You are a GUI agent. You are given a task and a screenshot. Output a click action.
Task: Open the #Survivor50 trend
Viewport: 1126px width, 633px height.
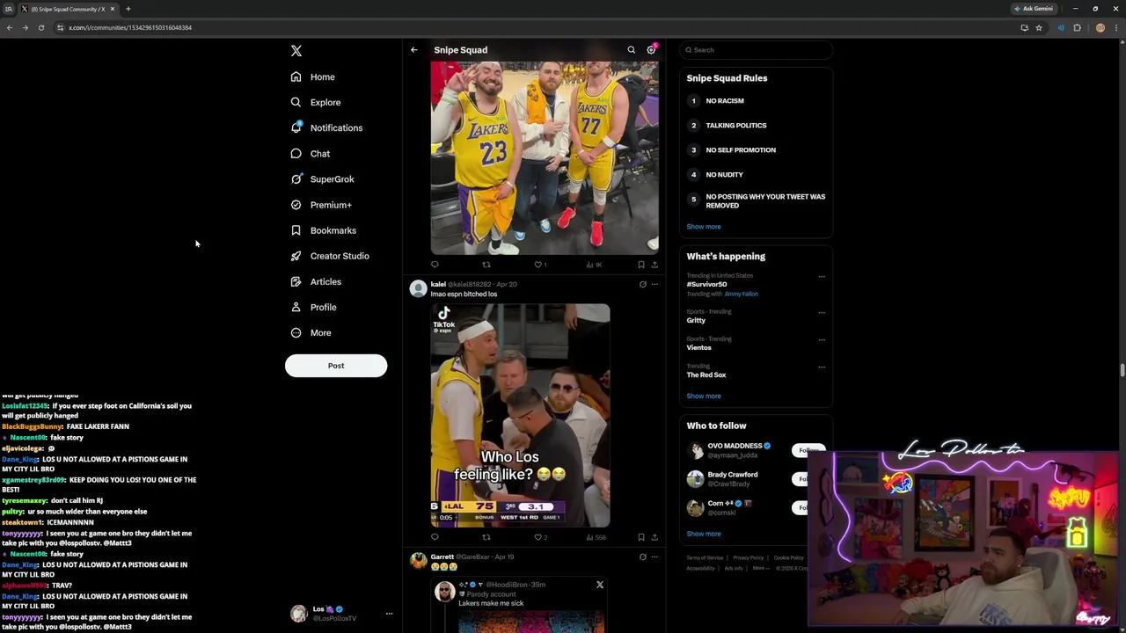coord(707,284)
